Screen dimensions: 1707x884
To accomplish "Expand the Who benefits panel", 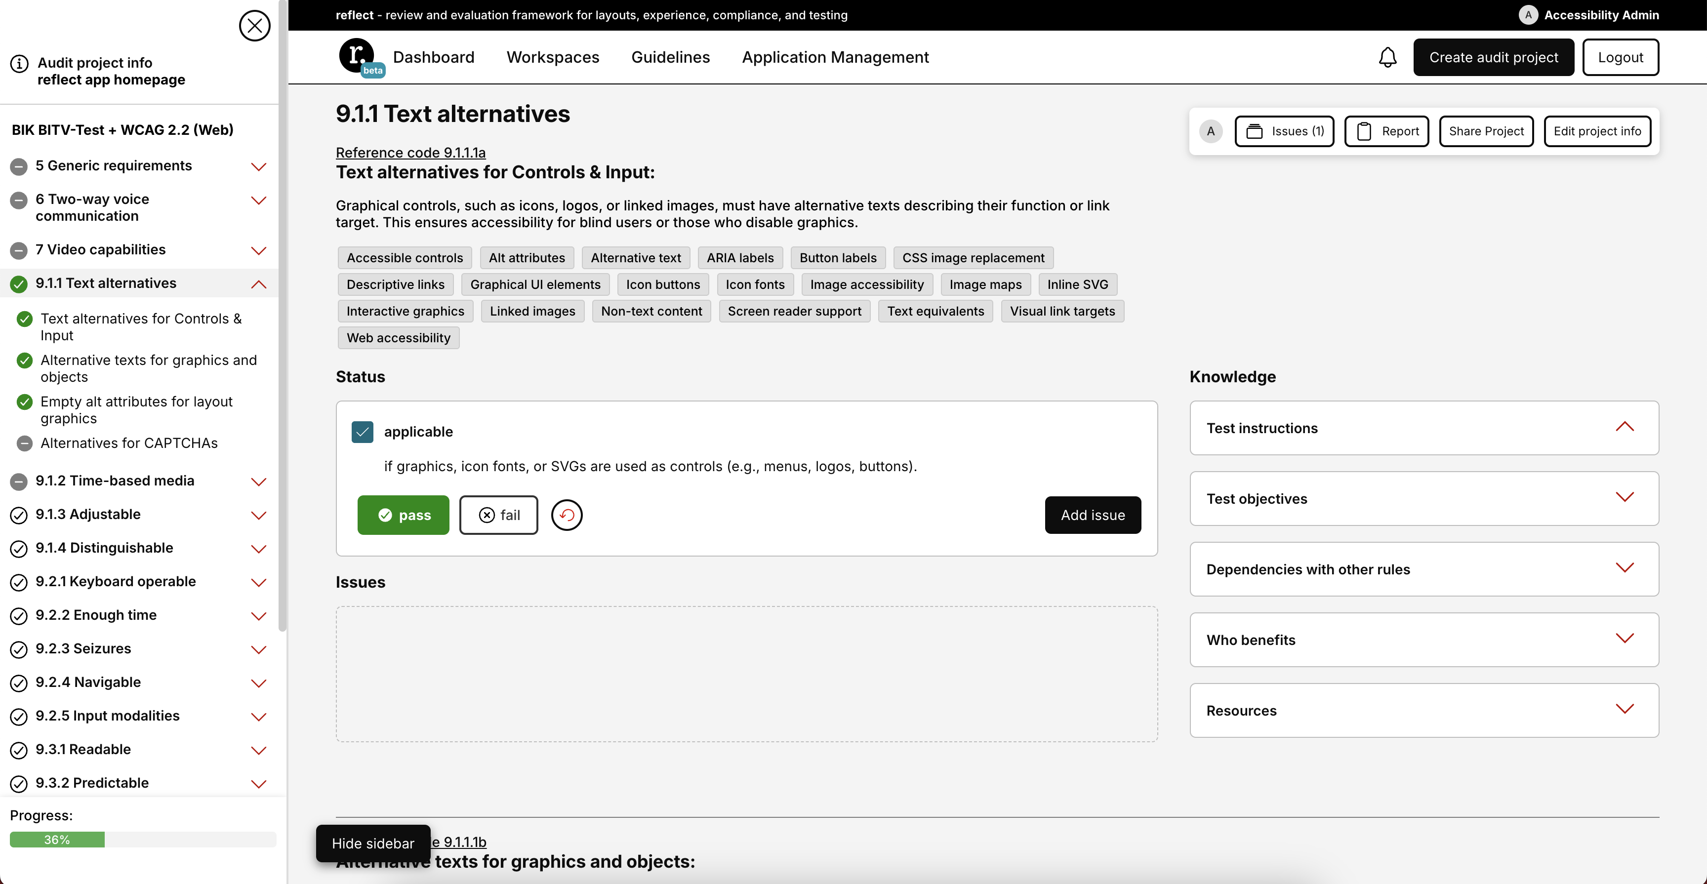I will 1424,640.
